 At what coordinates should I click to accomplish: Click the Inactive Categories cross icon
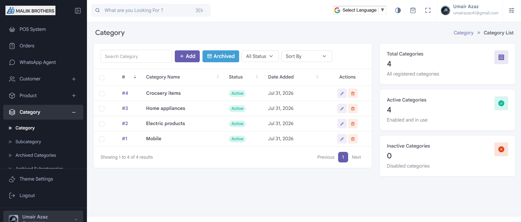501,149
